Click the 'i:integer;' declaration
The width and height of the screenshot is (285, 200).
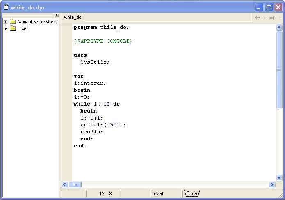(90, 83)
